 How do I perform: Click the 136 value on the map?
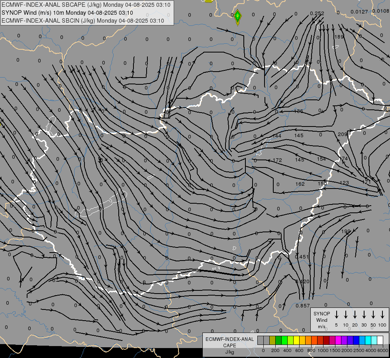tap(298, 111)
